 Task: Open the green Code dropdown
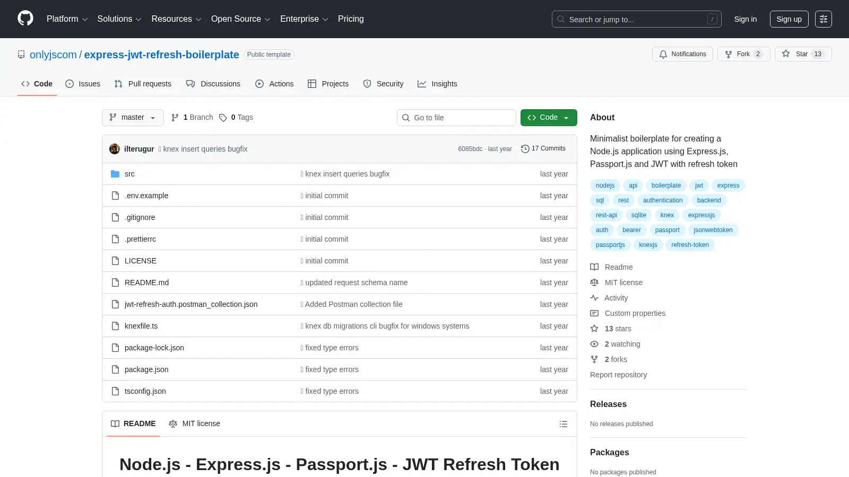point(549,118)
